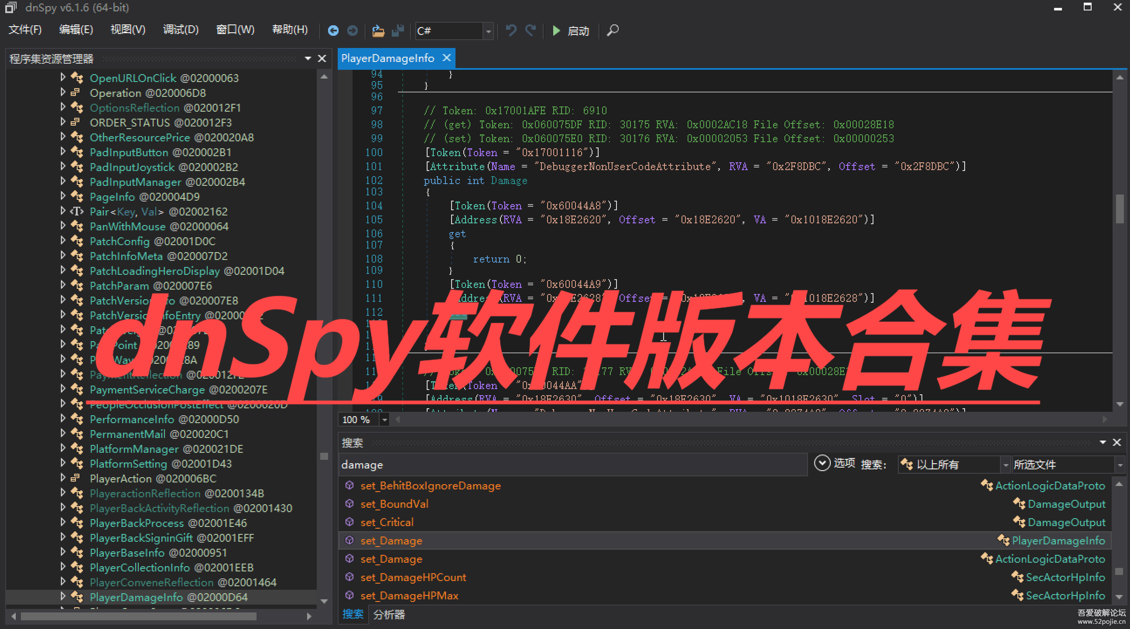Viewport: 1130px width, 629px height.
Task: Click the navigate backward arrow icon
Action: pyautogui.click(x=333, y=31)
